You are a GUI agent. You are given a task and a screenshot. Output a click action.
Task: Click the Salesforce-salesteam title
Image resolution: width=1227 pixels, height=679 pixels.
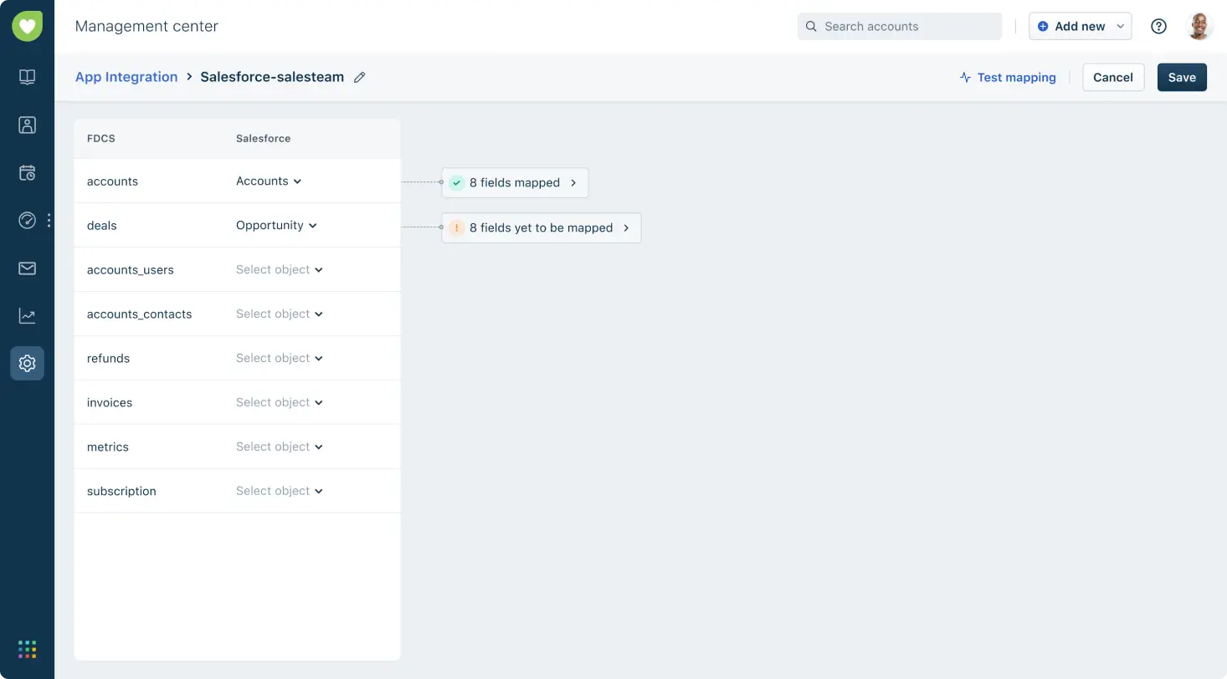[272, 77]
